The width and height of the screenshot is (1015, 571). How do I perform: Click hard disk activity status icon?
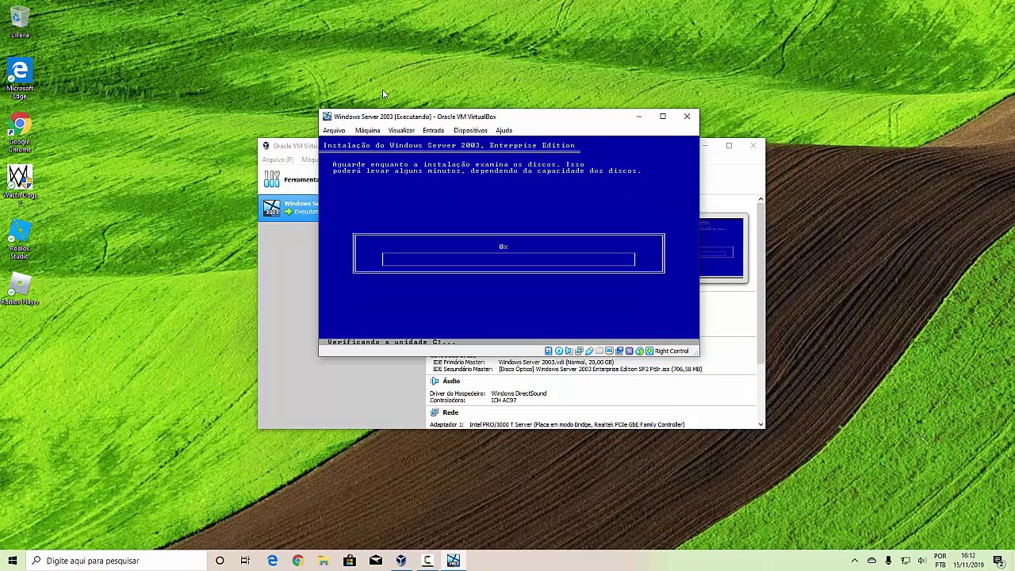549,351
